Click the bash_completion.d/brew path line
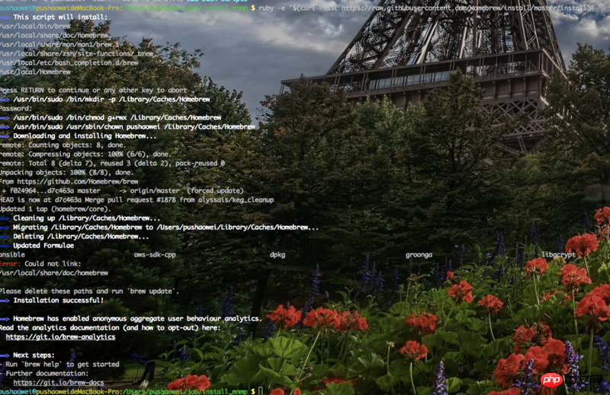Viewport: 610px width, 395px height. point(69,63)
